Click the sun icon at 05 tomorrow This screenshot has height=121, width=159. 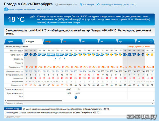pos(152,55)
